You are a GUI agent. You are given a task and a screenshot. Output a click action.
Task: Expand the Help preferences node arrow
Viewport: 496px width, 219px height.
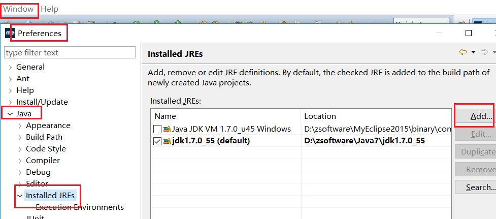pos(11,91)
